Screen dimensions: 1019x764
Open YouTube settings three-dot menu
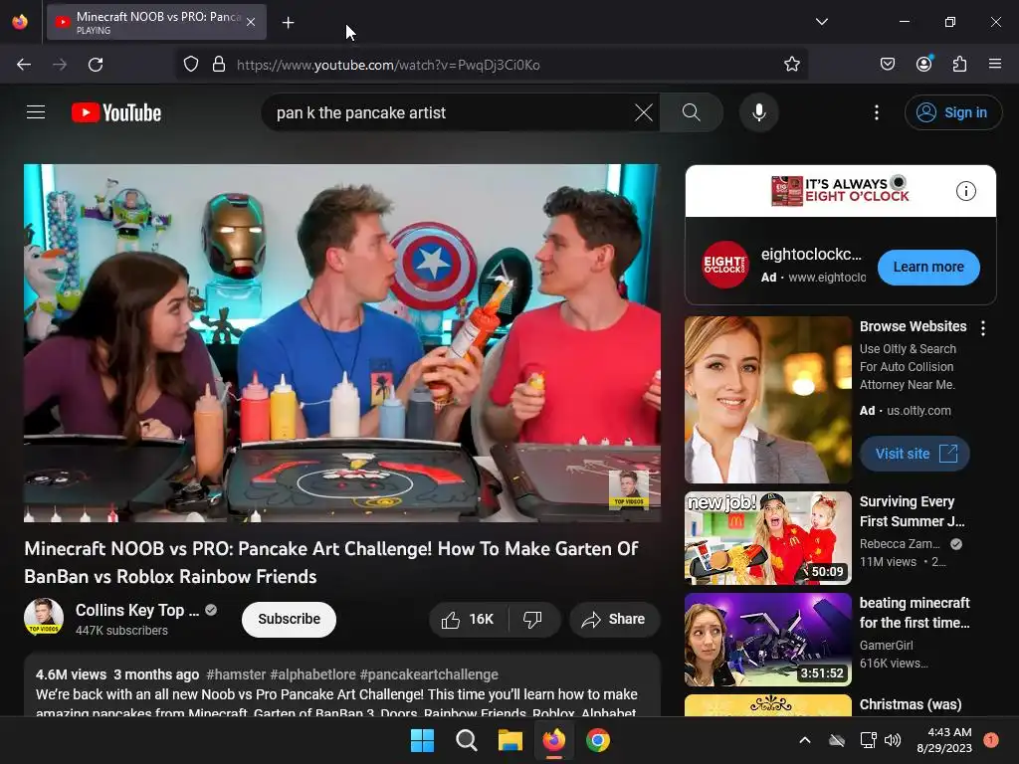876,112
